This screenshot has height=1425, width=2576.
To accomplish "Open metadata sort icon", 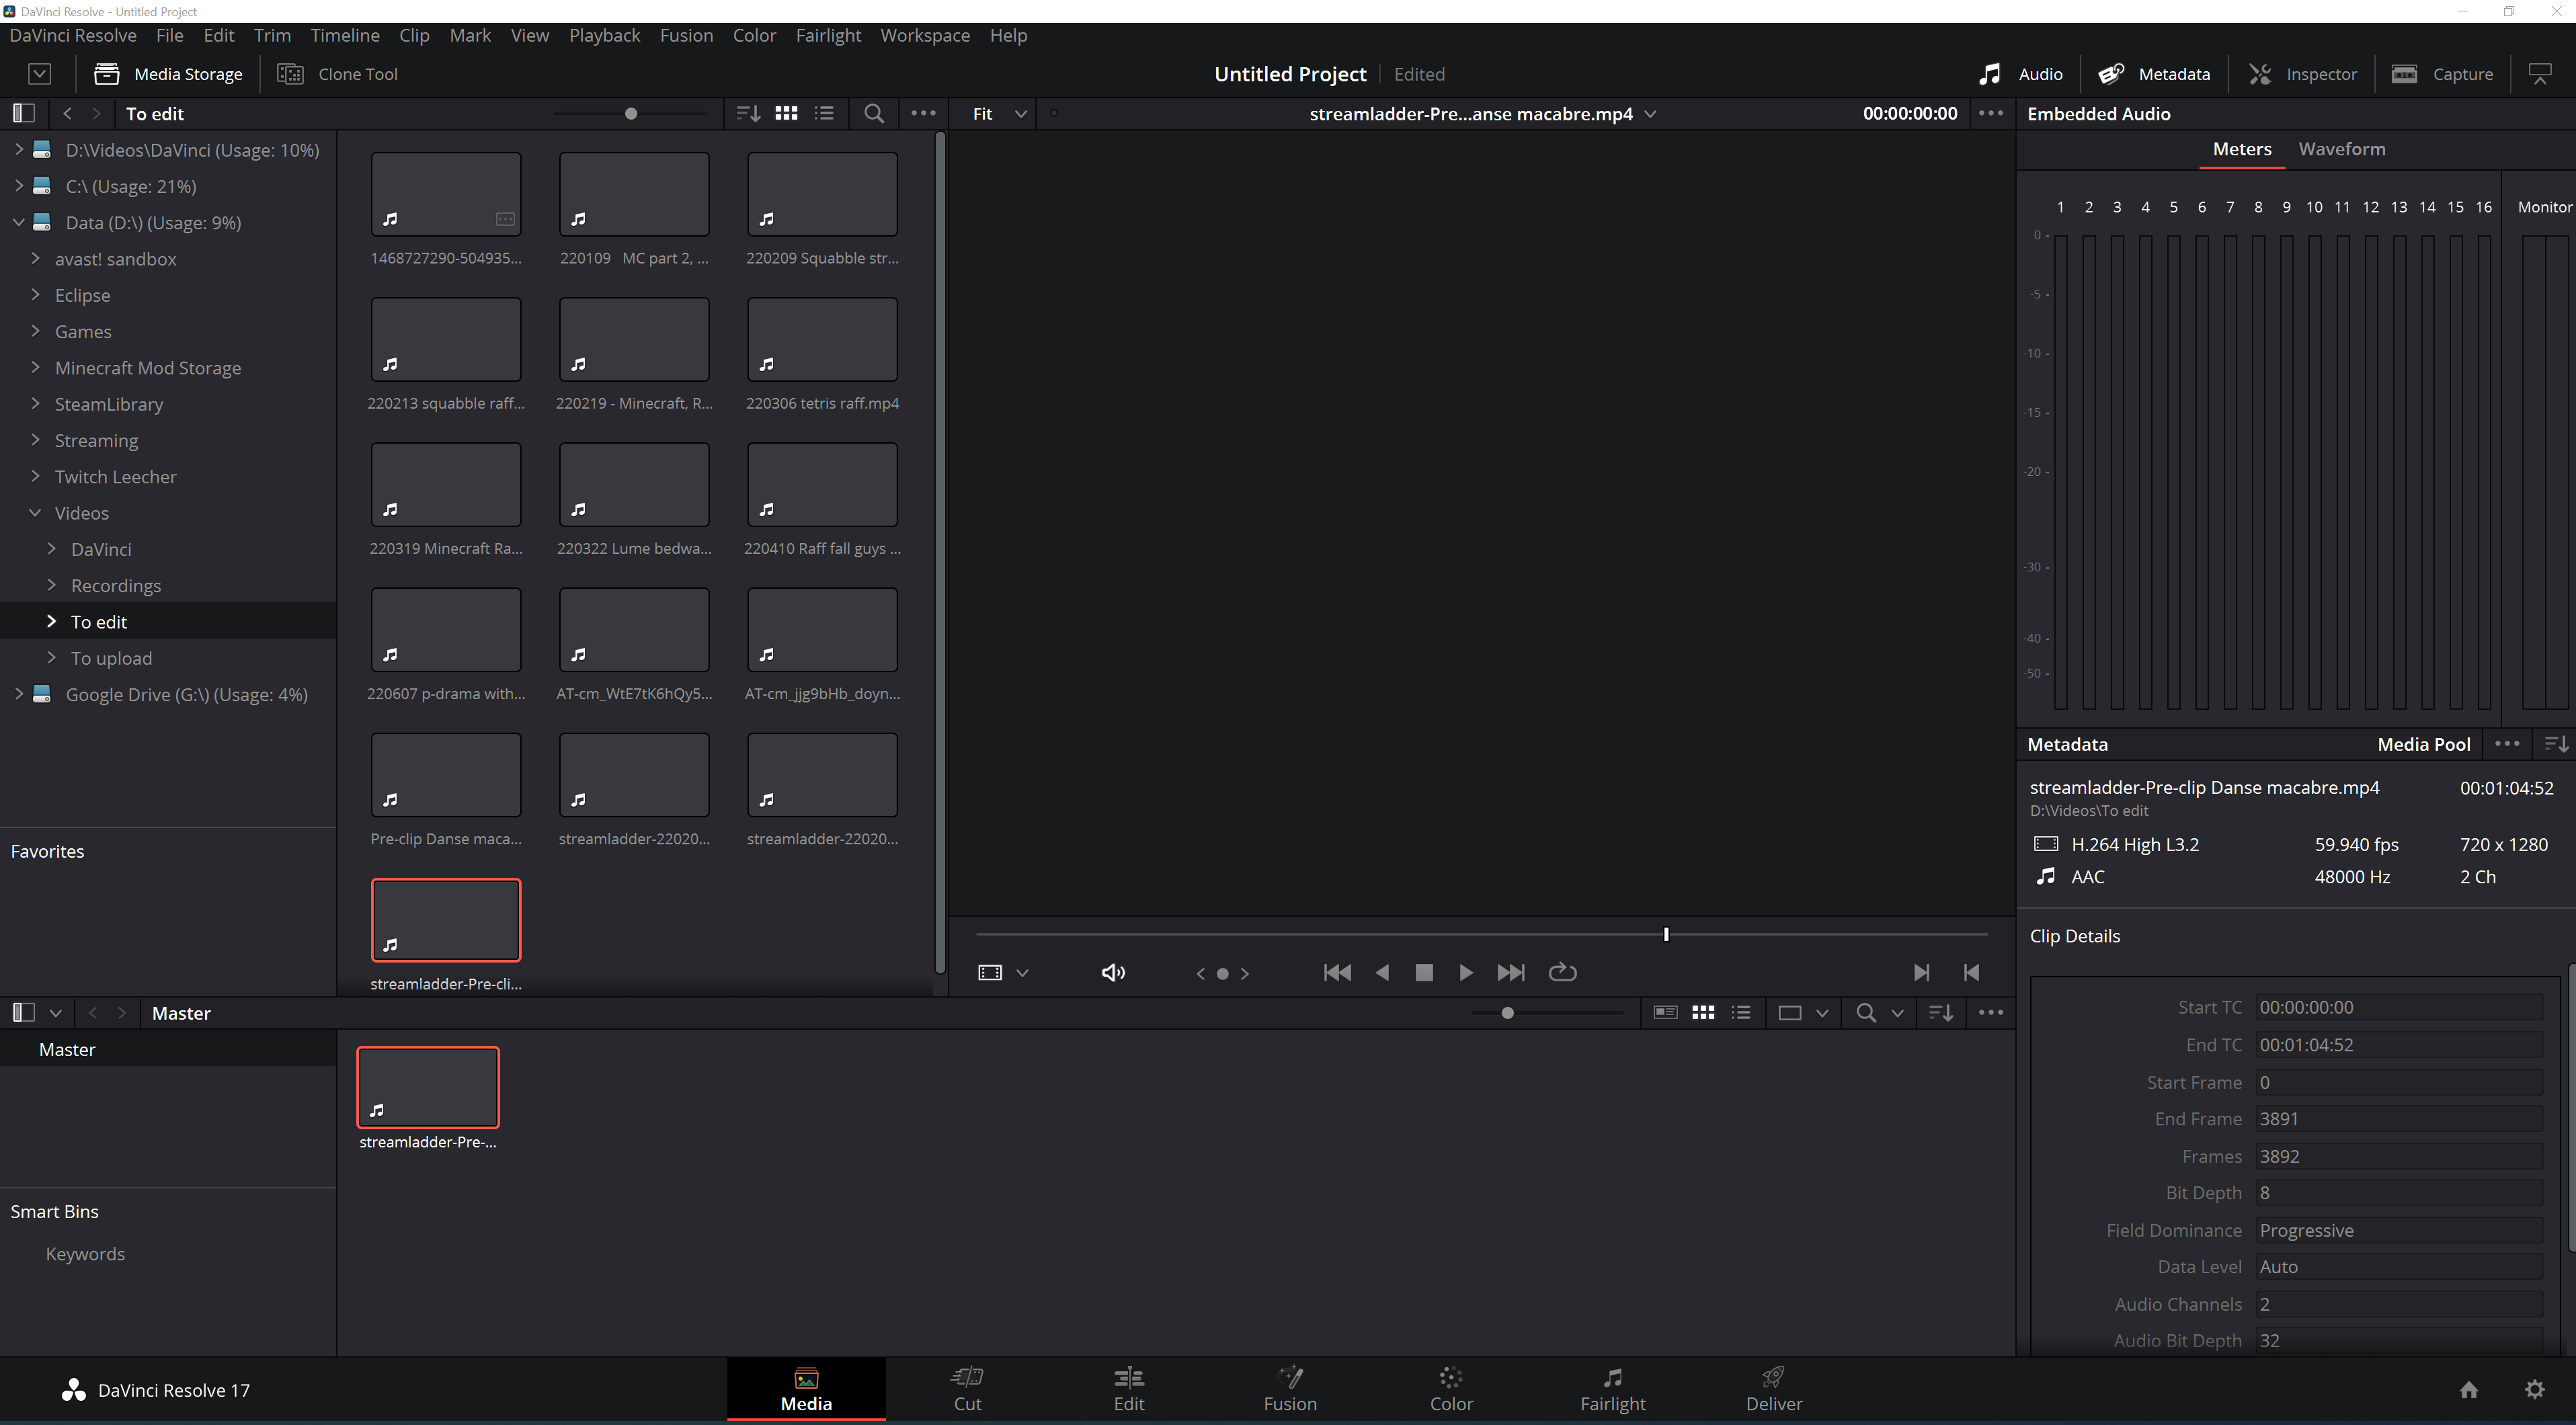I will pyautogui.click(x=2556, y=744).
